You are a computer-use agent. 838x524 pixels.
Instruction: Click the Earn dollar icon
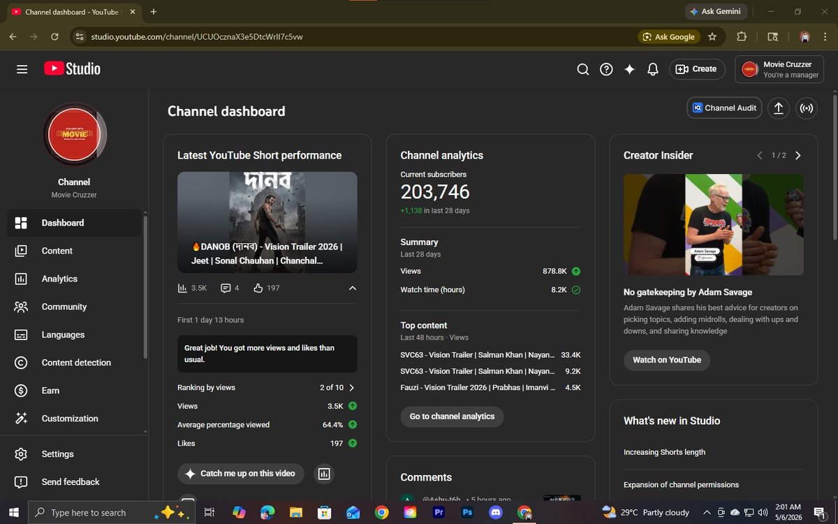click(x=21, y=391)
